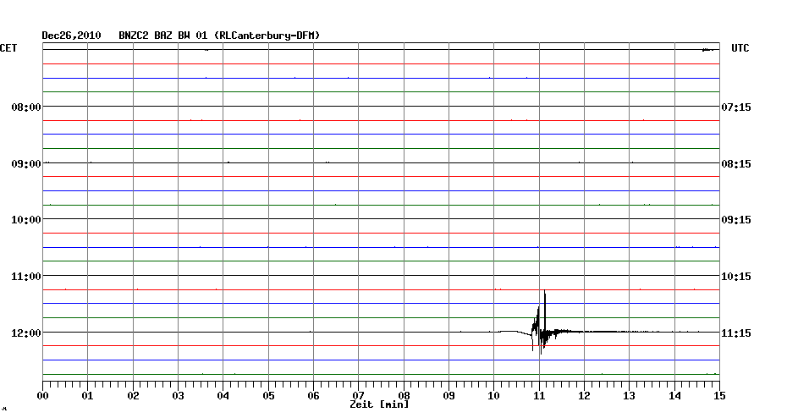The width and height of the screenshot is (787, 418).
Task: Click the 'Zeit [min]' axis label
Action: point(379,405)
